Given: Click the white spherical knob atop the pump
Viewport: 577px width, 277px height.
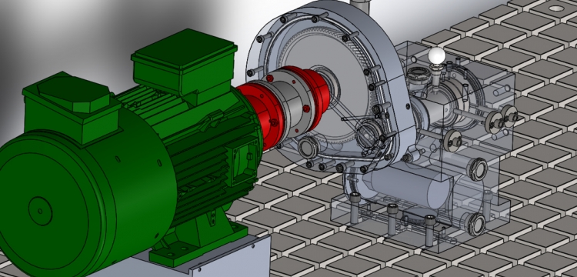Looking at the screenshot, I should pos(437,56).
